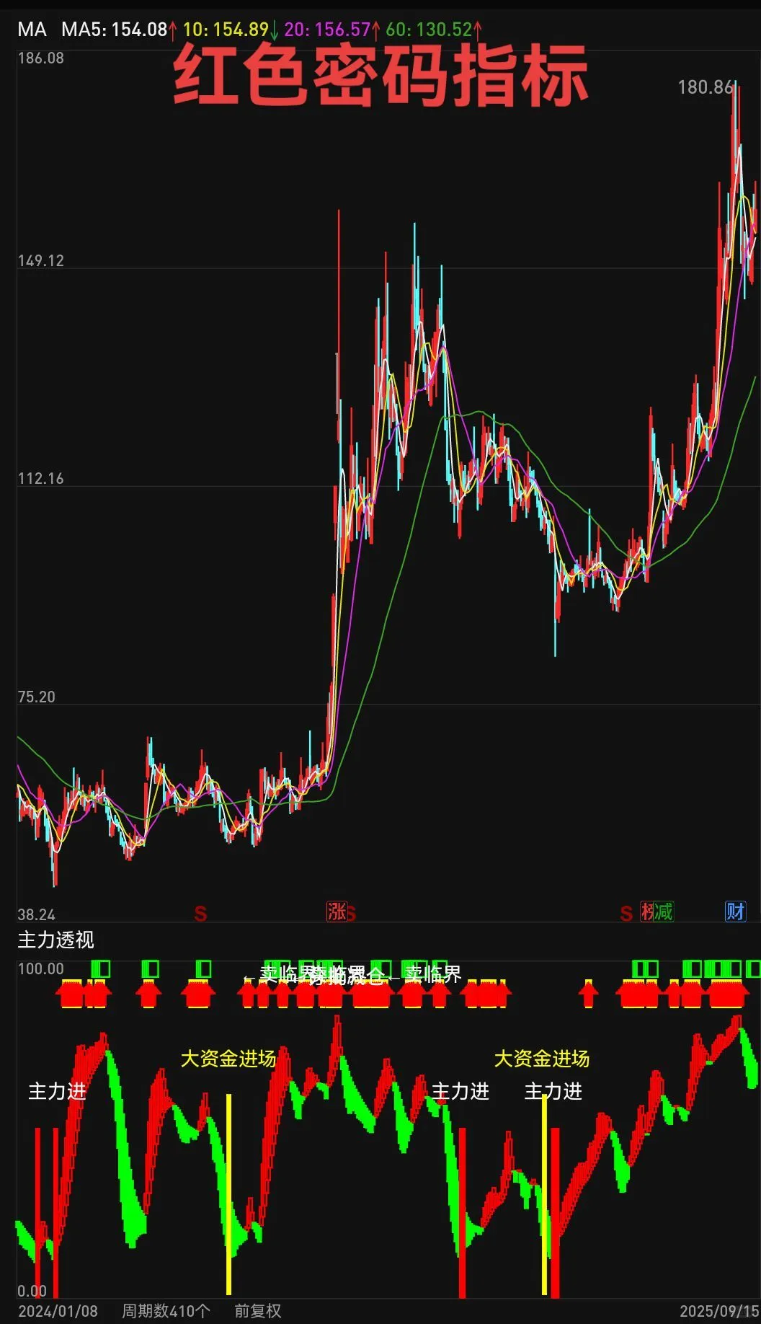
Task: Click the 75.20 price axis label
Action: (x=36, y=697)
